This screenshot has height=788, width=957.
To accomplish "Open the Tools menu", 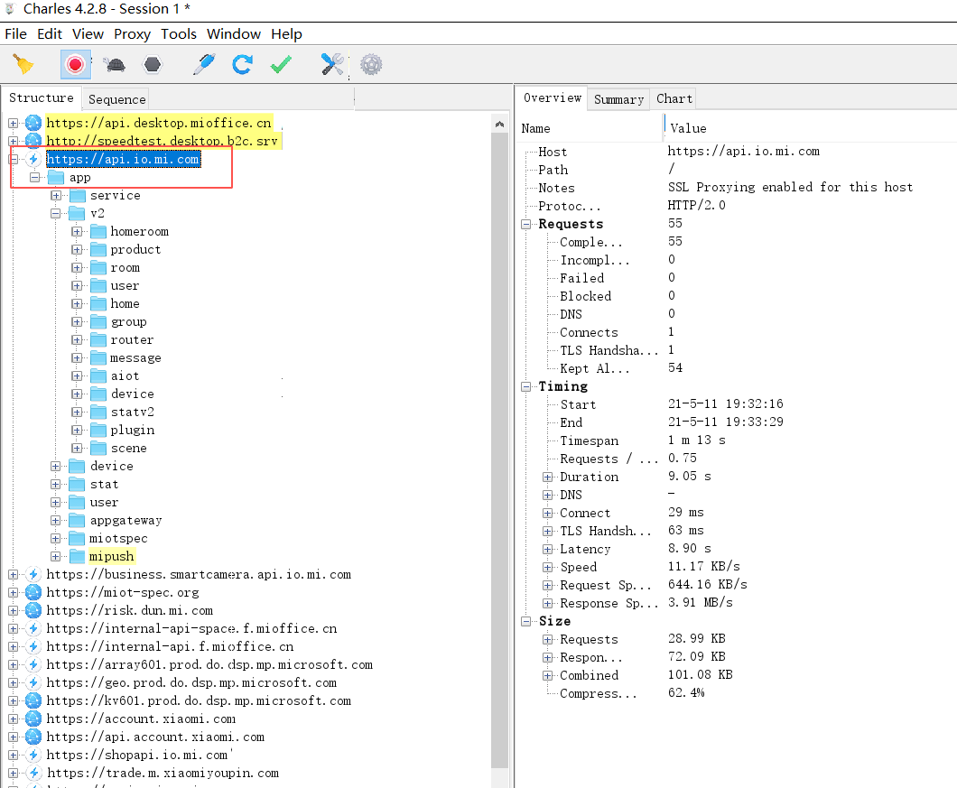I will (179, 34).
